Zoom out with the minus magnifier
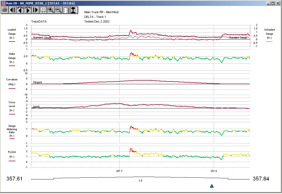Viewport: 282px width, 194px height. click(x=58, y=10)
